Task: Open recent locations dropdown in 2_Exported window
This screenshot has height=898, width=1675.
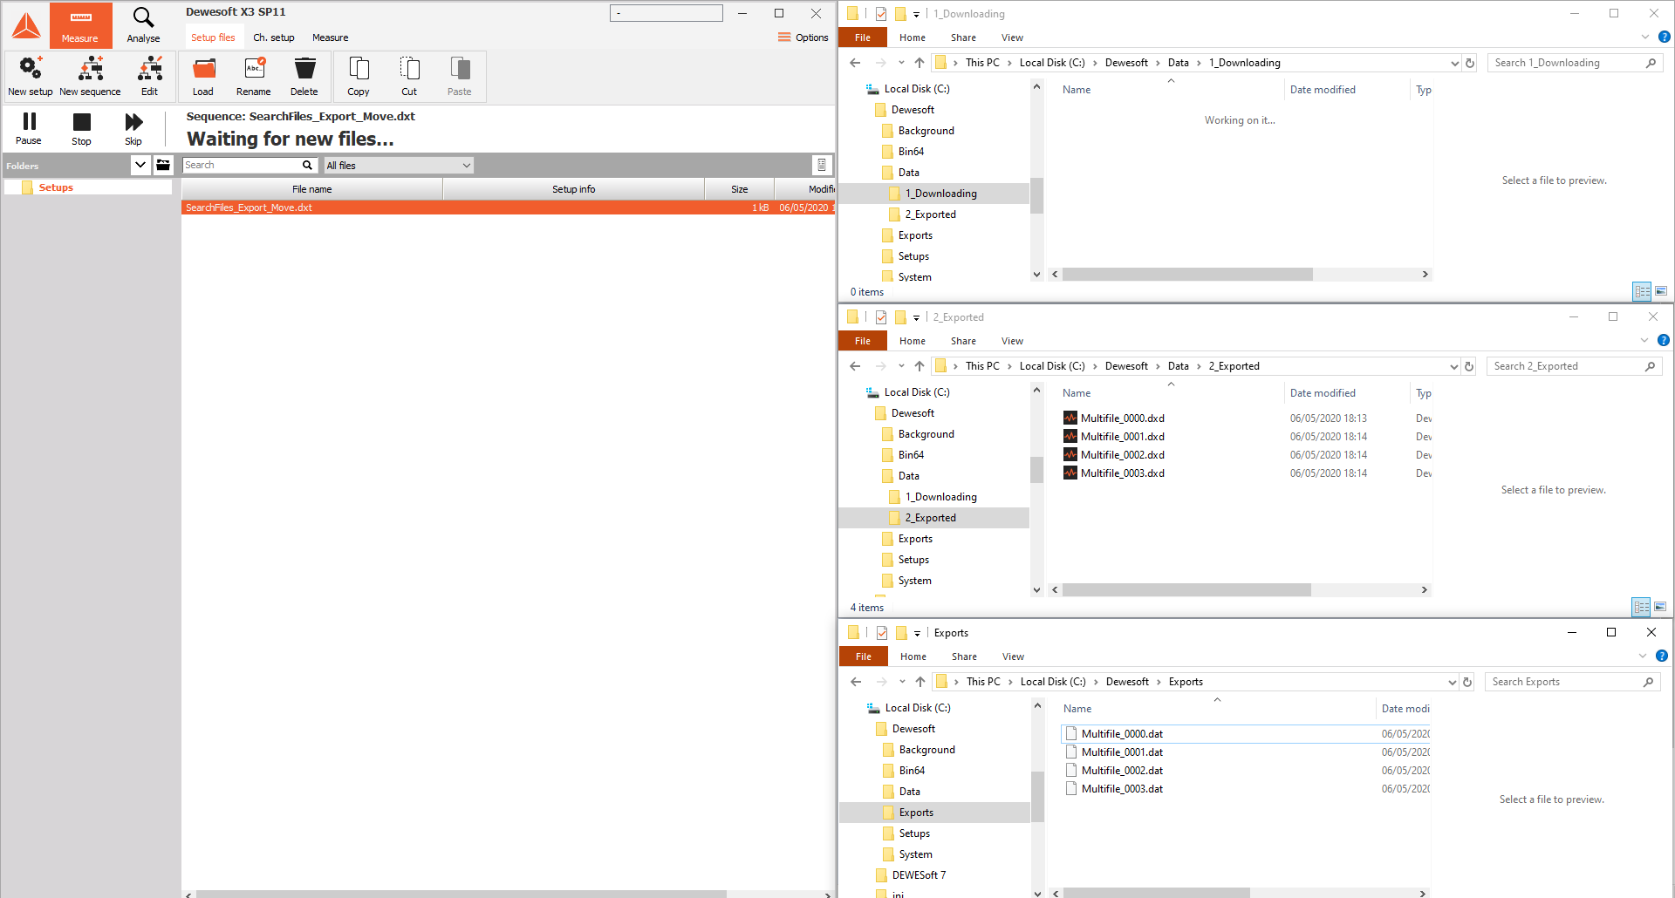Action: (901, 366)
